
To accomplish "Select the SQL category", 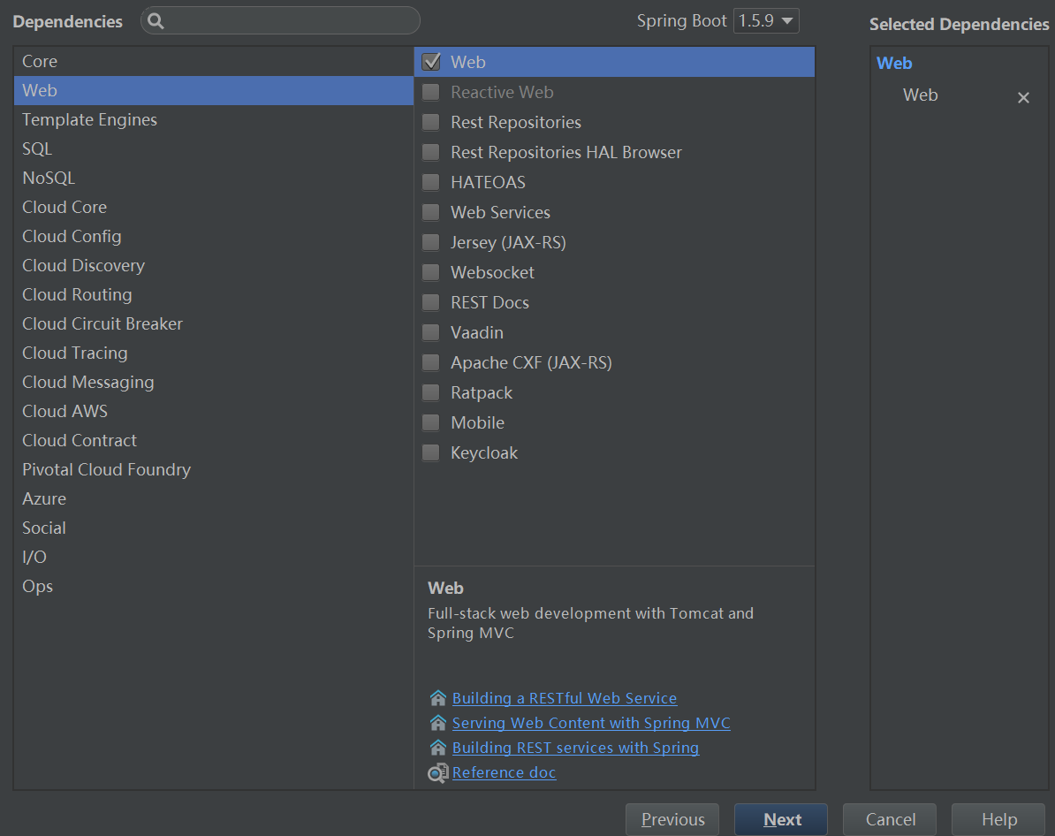I will click(x=37, y=148).
